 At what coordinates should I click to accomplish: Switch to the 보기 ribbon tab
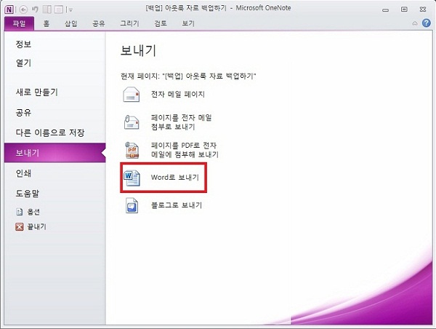point(188,24)
